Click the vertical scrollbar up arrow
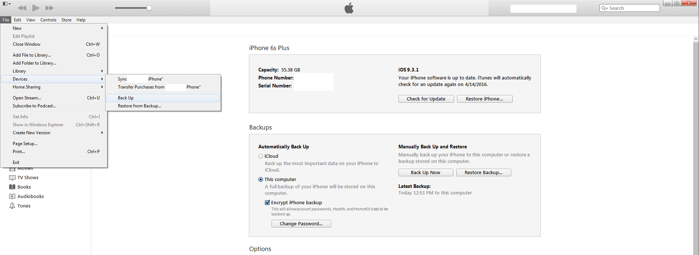 [x=696, y=39]
